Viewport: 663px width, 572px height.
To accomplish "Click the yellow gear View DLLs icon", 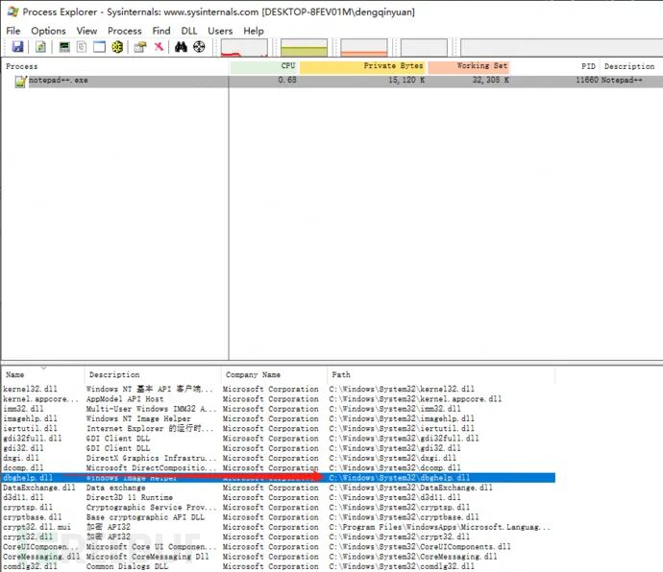I will click(117, 47).
